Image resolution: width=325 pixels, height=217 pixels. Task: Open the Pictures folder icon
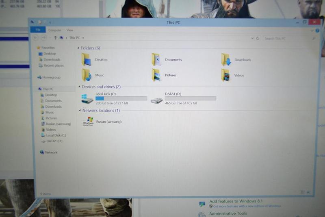coord(156,75)
